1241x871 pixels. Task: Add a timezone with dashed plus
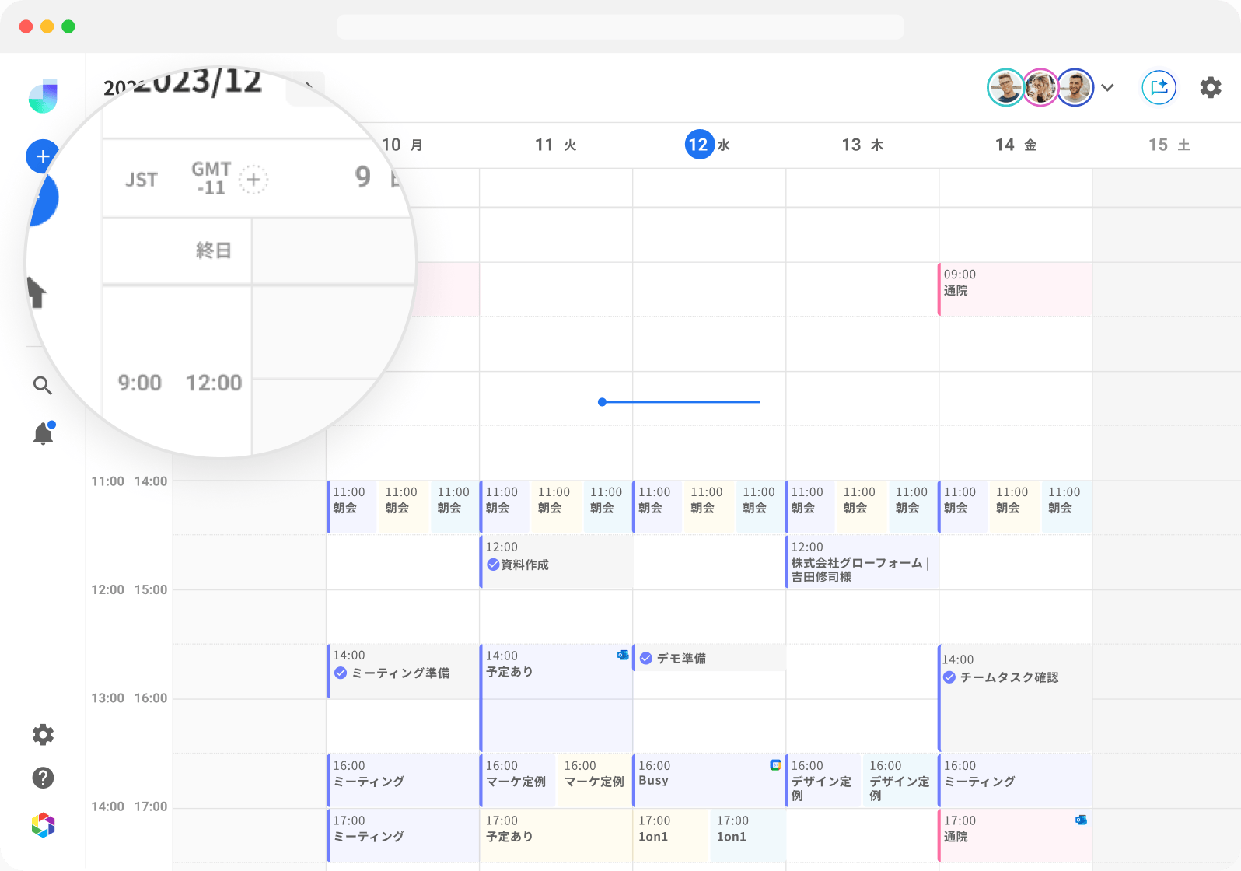click(x=253, y=180)
